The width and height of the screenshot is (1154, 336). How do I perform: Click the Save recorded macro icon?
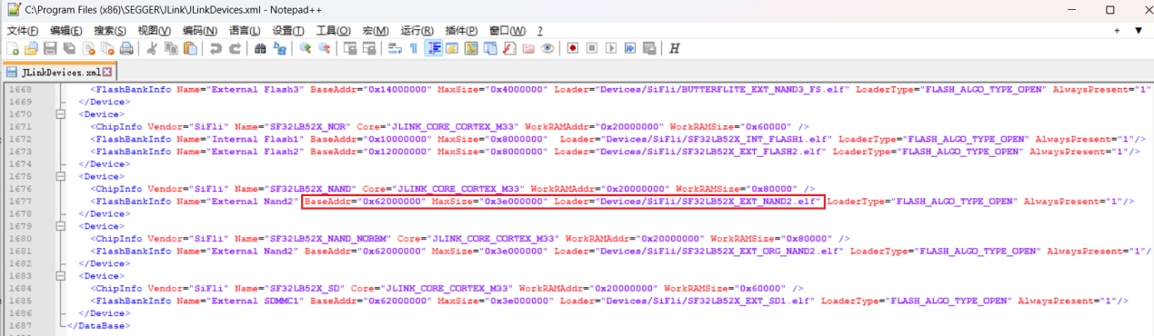[x=649, y=48]
